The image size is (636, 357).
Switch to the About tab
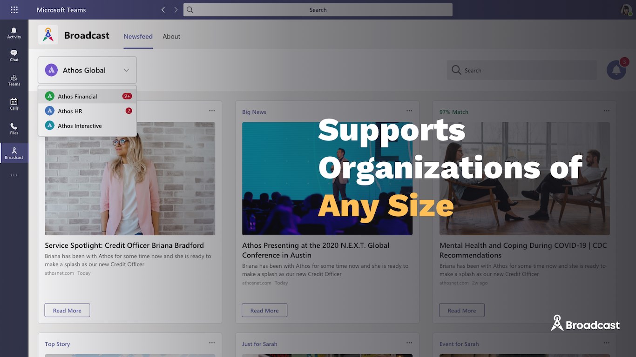(x=171, y=36)
